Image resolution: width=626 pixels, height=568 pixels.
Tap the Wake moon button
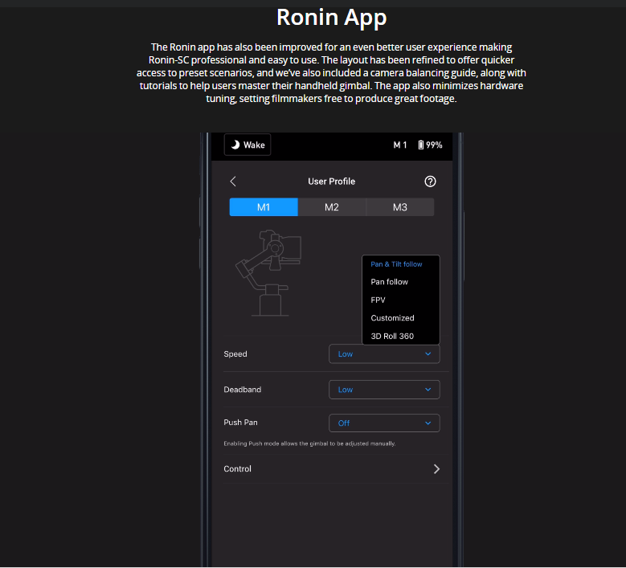[x=248, y=145]
